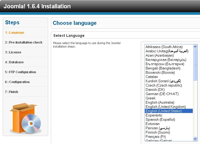
Task: Select step 1 : Language
Action: [14, 33]
